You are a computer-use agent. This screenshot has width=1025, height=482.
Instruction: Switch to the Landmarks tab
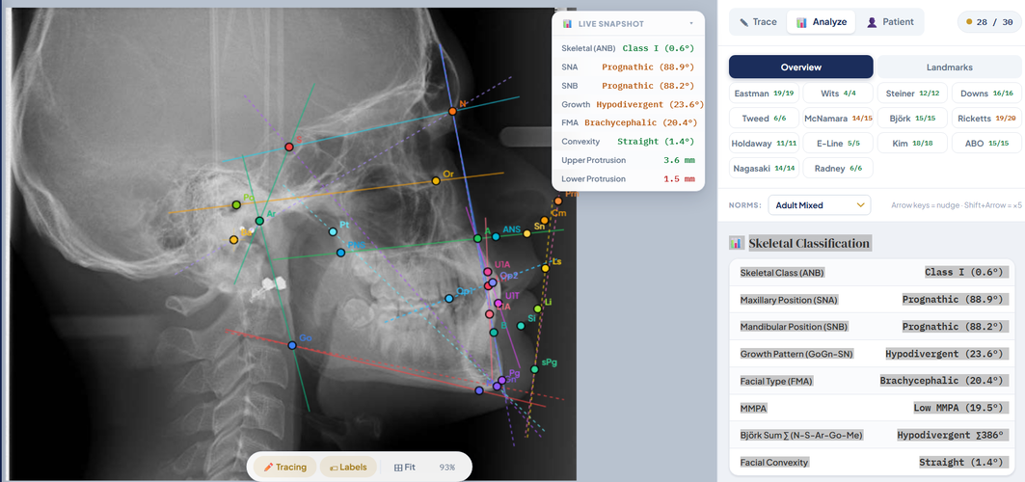(x=949, y=67)
